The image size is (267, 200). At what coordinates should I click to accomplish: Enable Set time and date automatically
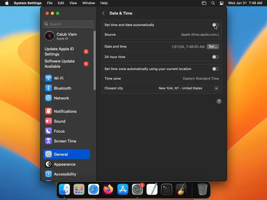point(216,25)
